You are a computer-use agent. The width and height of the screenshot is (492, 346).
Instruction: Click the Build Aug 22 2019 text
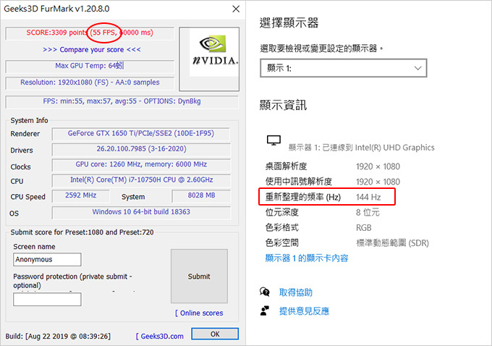coord(58,337)
